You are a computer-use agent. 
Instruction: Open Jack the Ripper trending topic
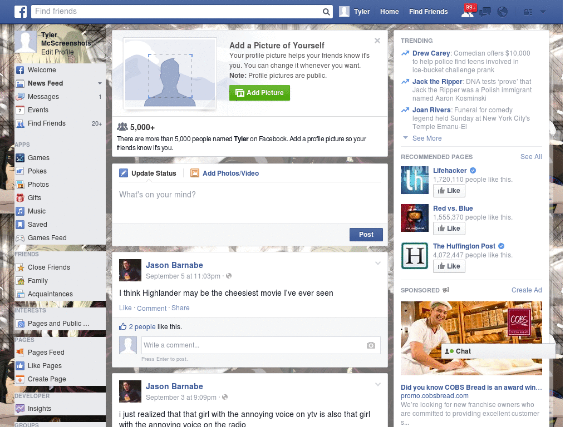pyautogui.click(x=438, y=82)
